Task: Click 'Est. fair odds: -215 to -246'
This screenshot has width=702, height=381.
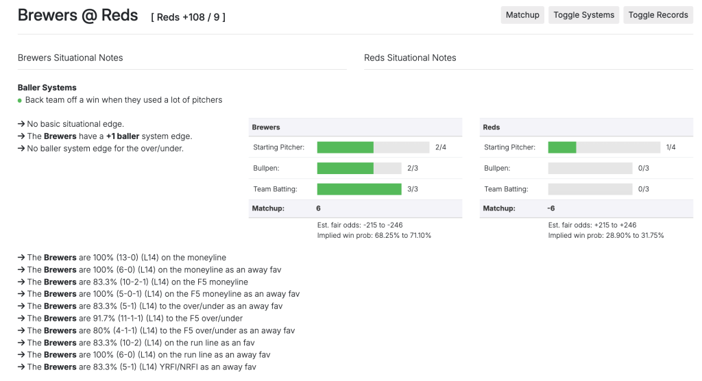Action: [x=360, y=225]
